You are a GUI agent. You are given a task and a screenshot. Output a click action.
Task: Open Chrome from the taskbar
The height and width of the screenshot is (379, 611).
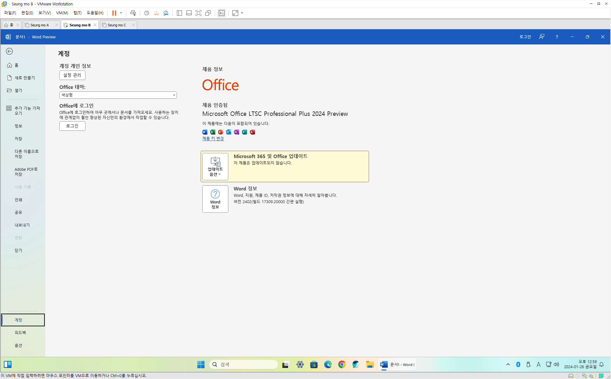tap(342, 364)
